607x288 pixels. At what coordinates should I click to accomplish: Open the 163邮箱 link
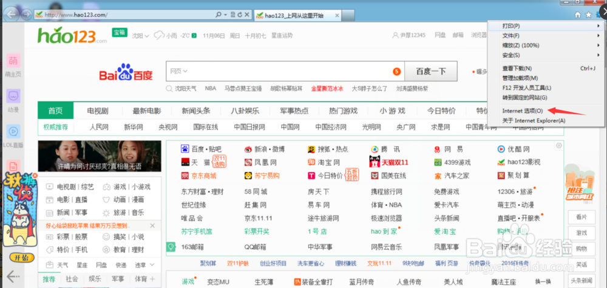[x=192, y=247]
